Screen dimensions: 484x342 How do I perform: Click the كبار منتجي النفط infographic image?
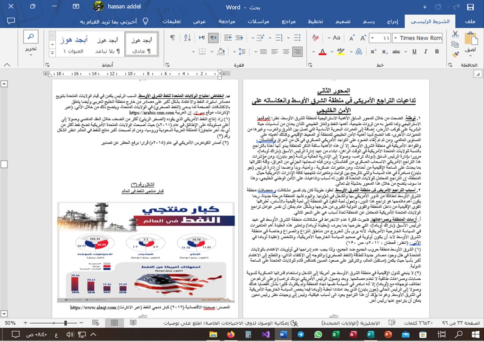pyautogui.click(x=146, y=252)
